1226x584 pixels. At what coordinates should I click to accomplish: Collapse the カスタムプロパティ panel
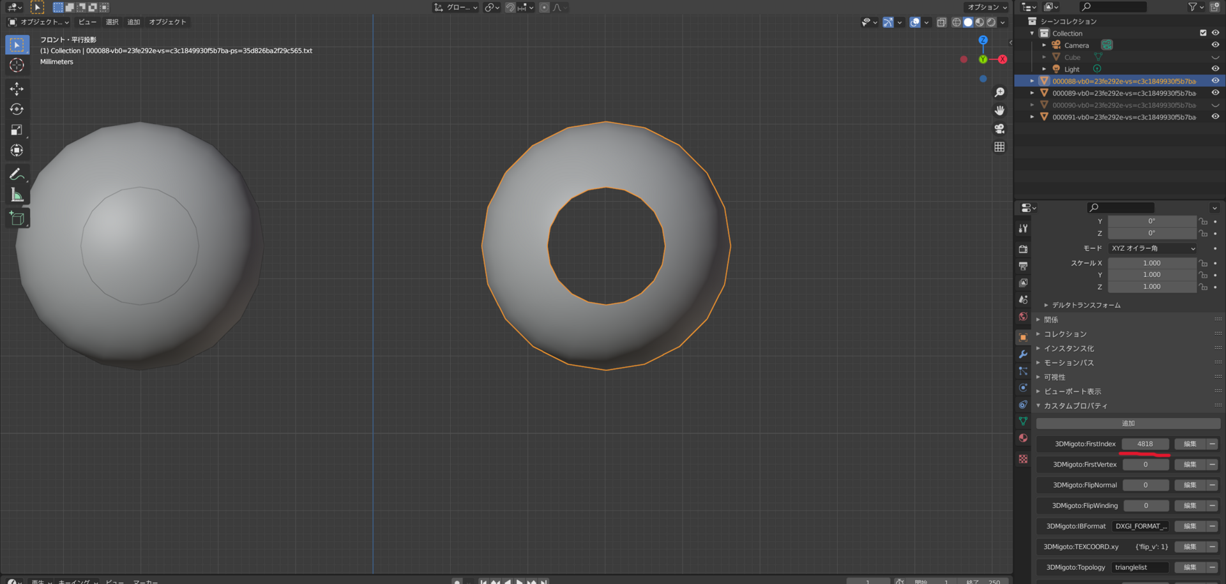tap(1075, 406)
